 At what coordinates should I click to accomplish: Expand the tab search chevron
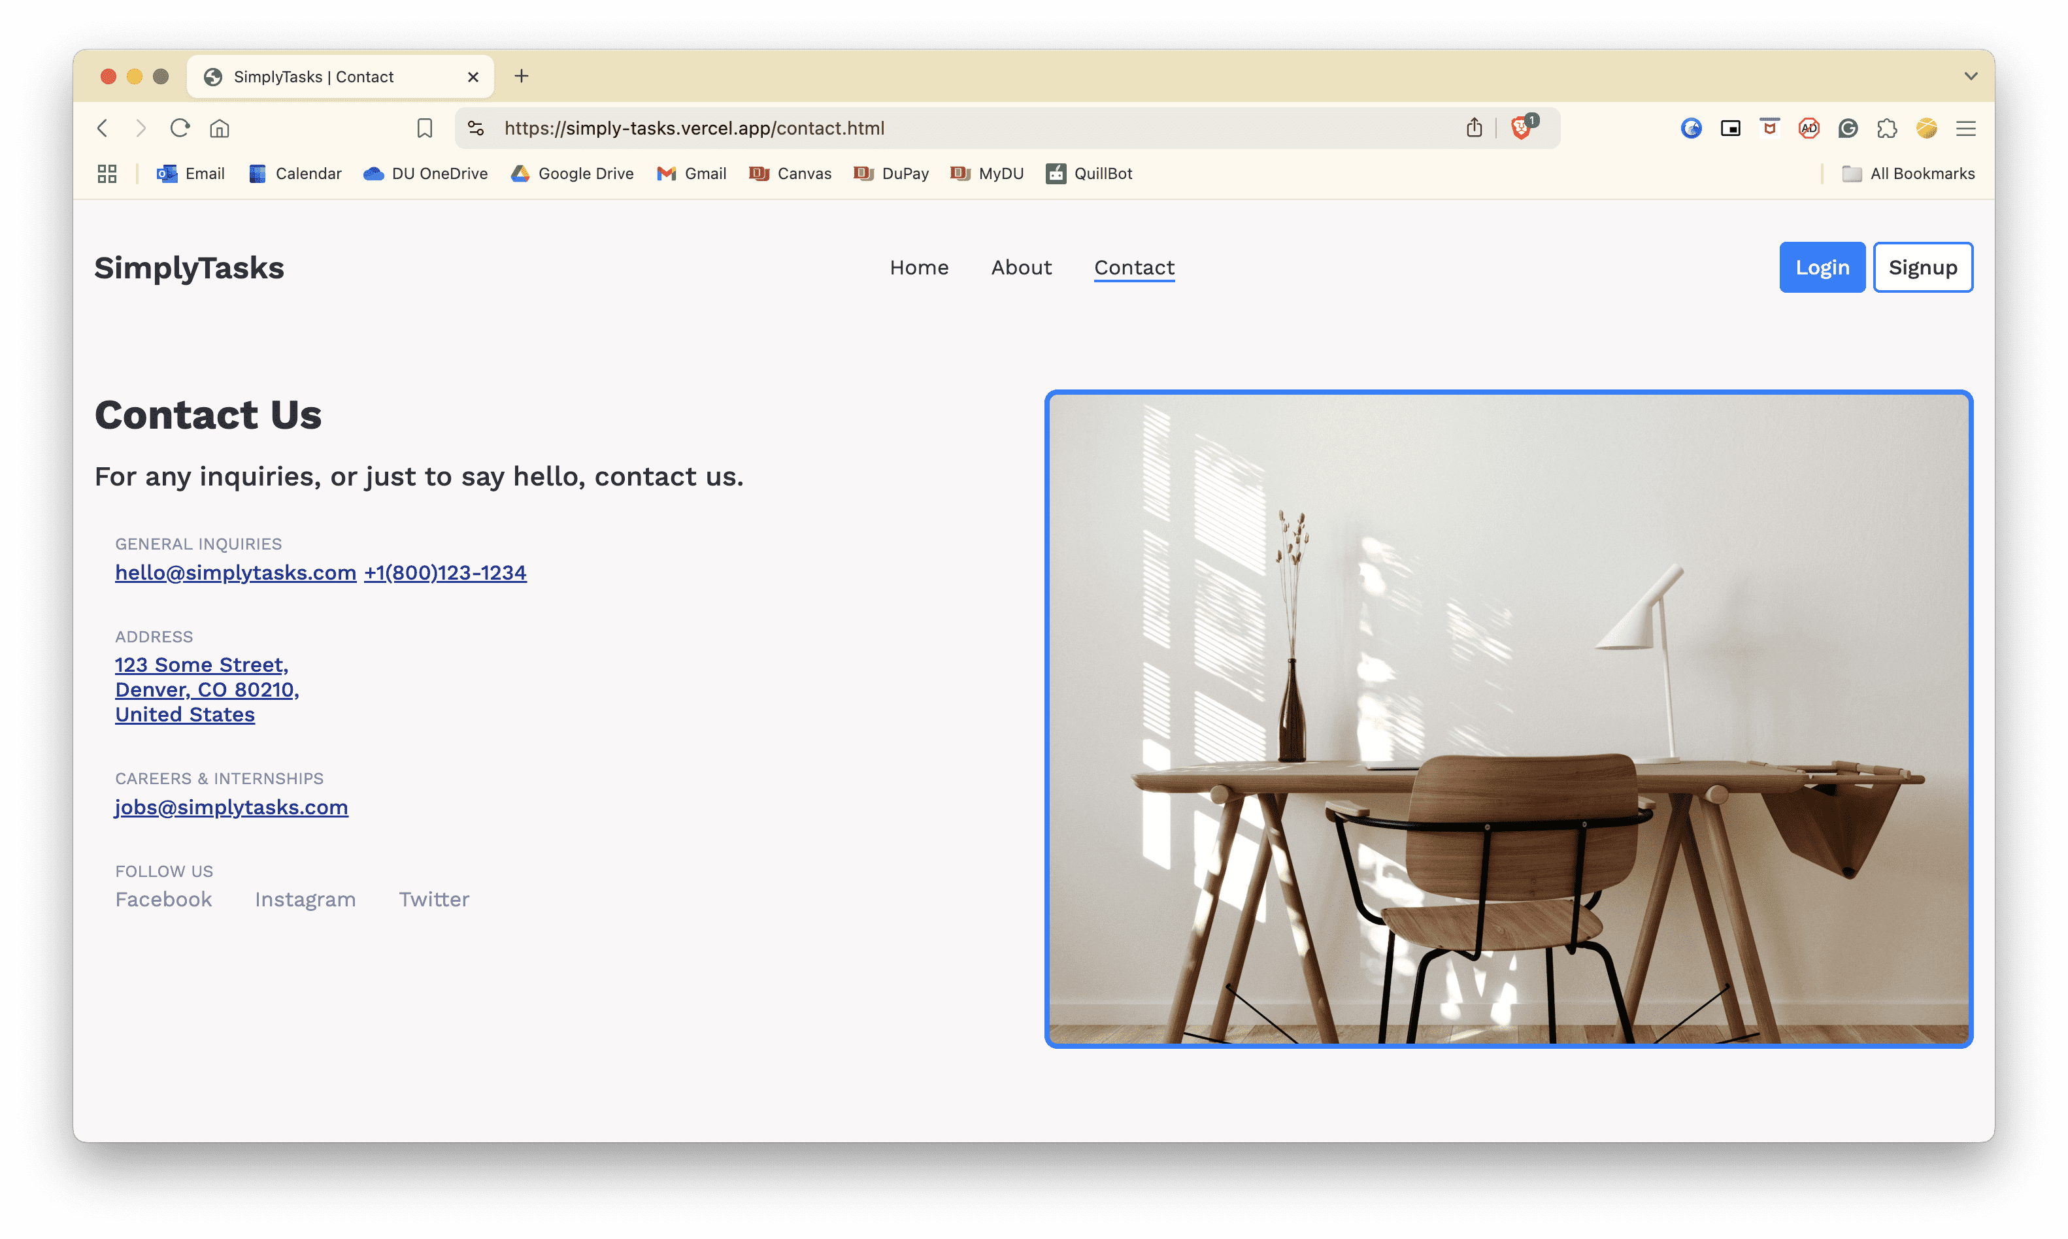point(1971,76)
